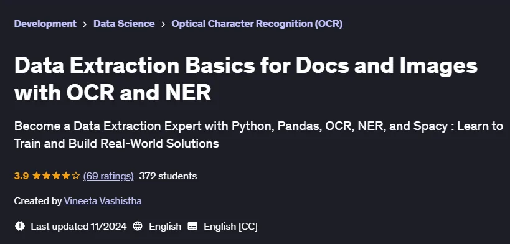Click chevron after Data Science breadcrumb

163,24
